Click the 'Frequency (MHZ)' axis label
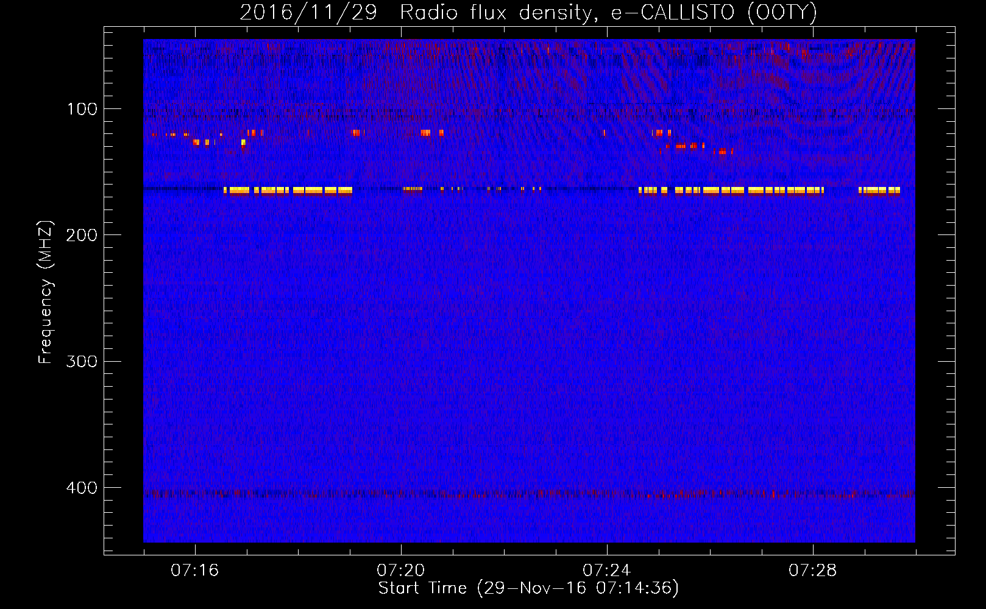This screenshot has height=609, width=986. pyautogui.click(x=46, y=292)
